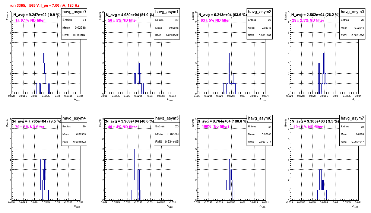Select the havg_asym1 stats box title
371x213 pixels.
(x=167, y=12)
